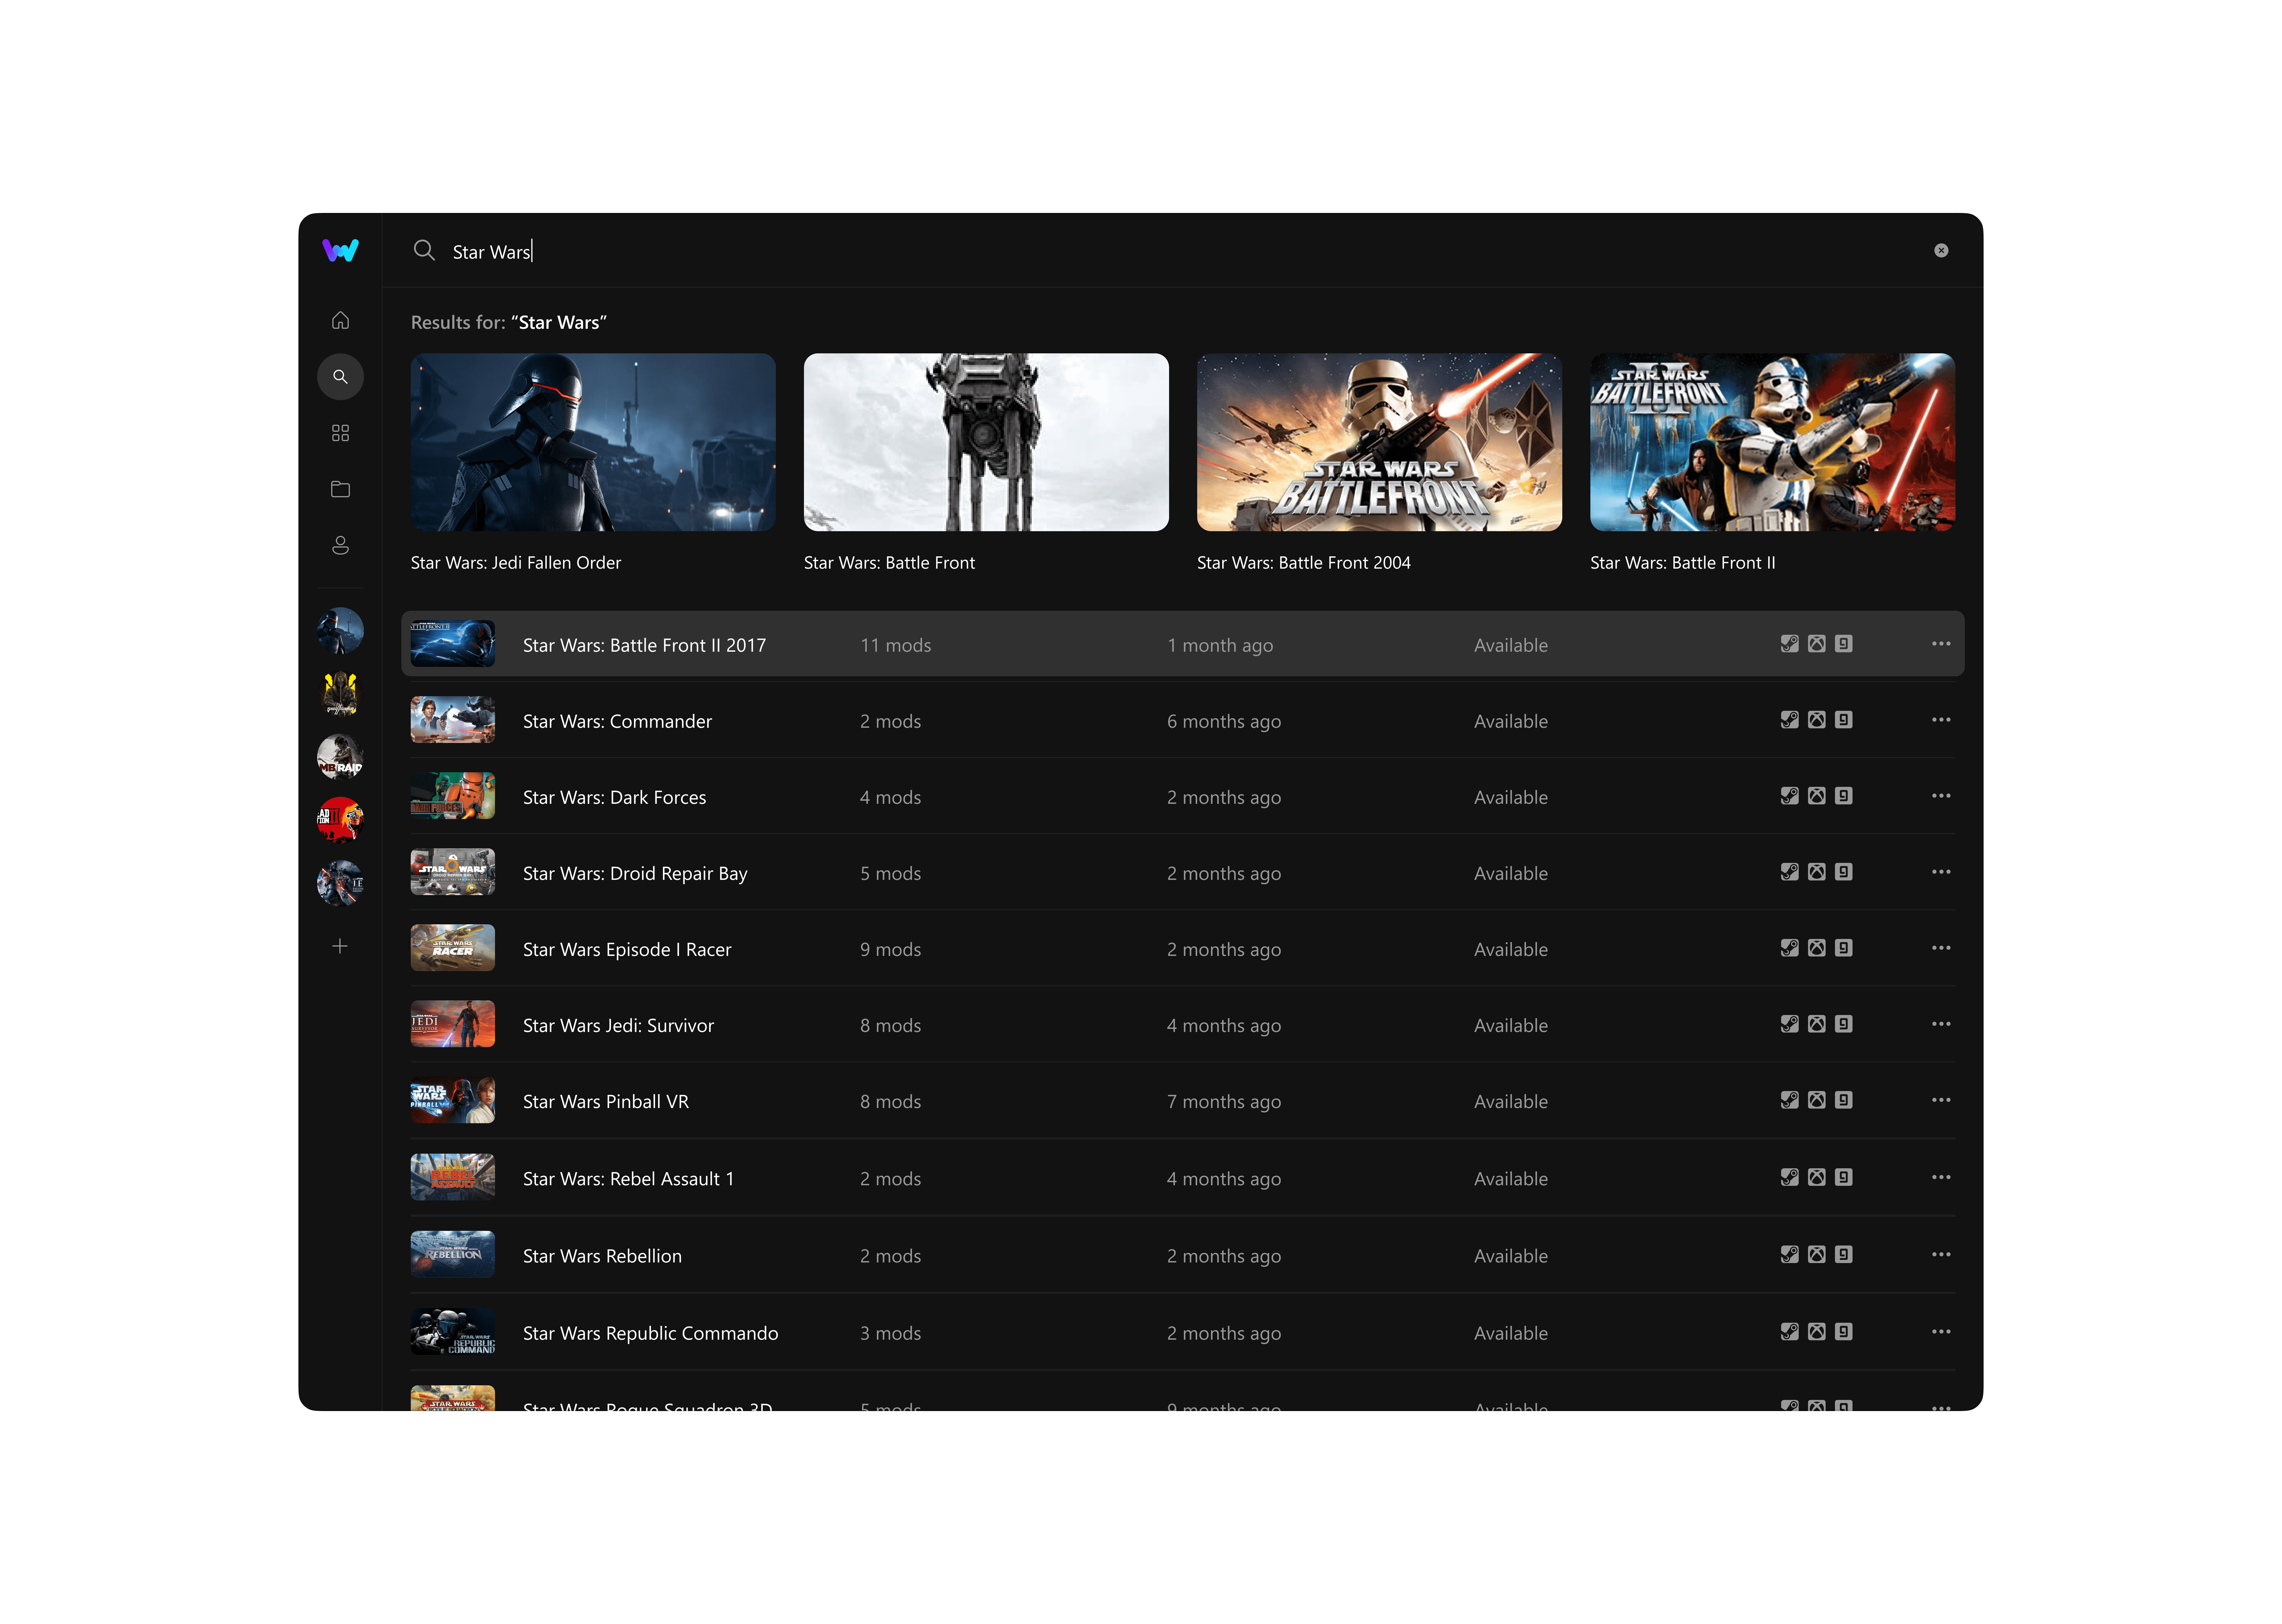Screen dimensions: 2282x1624
Task: Open more options for Episode I Racer
Action: click(x=1941, y=948)
